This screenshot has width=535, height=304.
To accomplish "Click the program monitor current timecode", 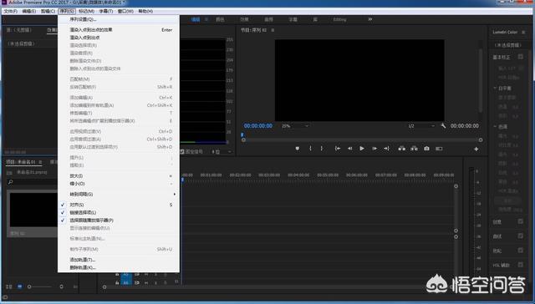I will tap(258, 126).
